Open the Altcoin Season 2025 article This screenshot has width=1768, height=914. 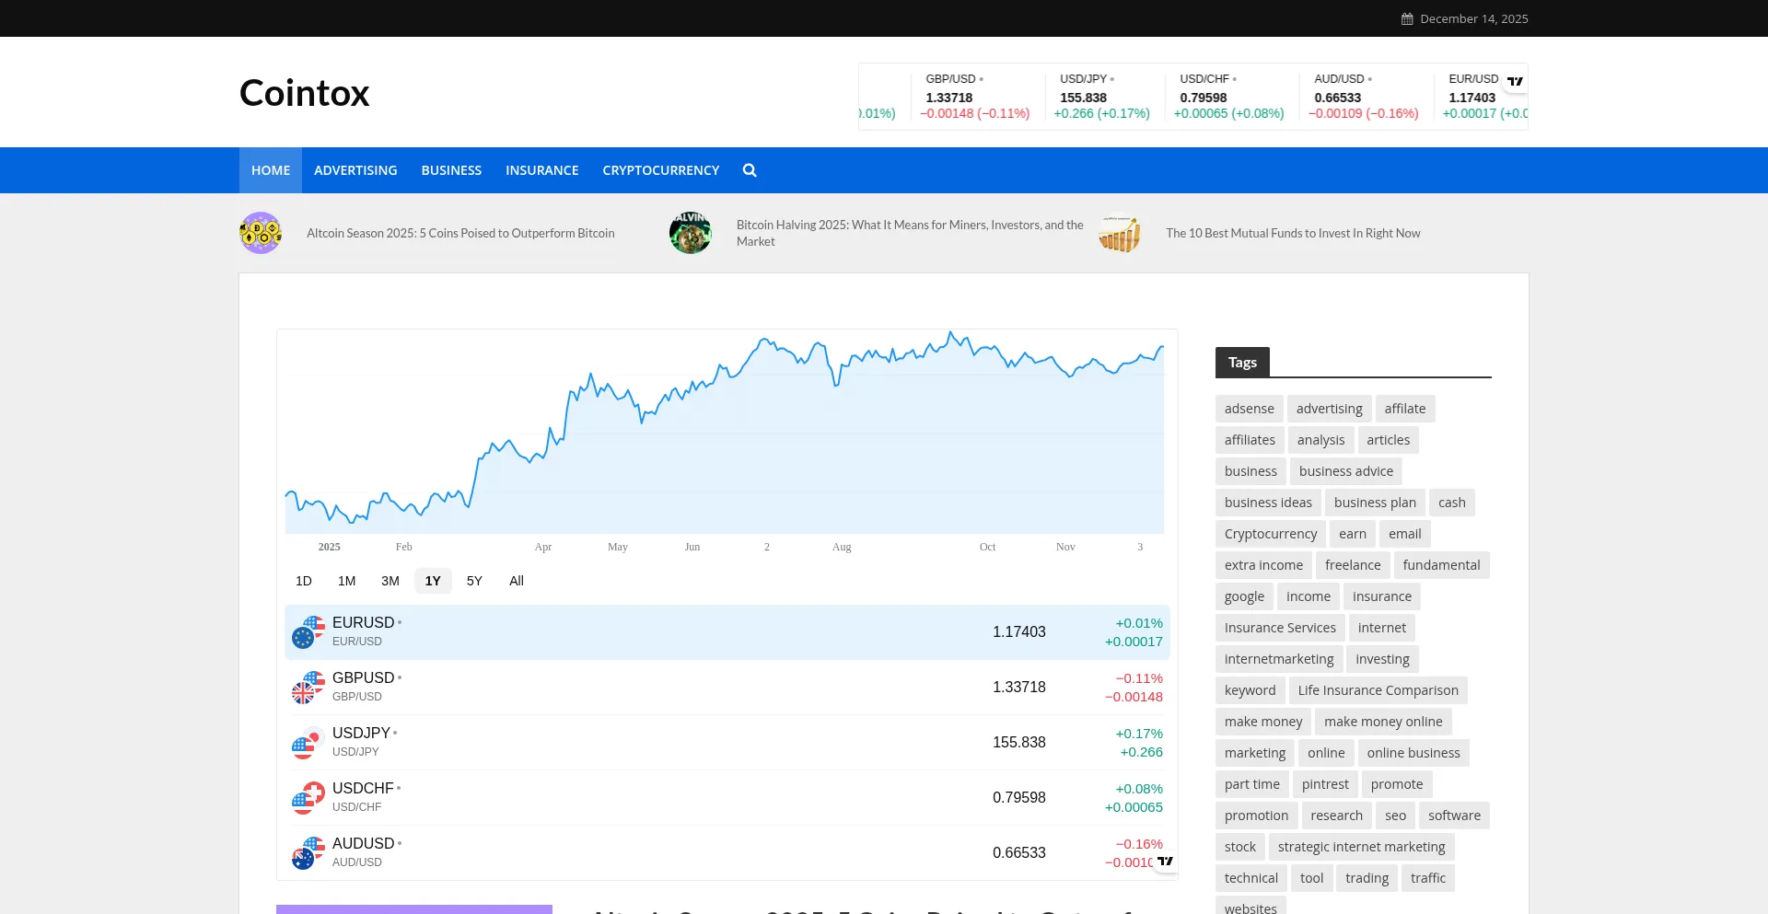pyautogui.click(x=460, y=233)
